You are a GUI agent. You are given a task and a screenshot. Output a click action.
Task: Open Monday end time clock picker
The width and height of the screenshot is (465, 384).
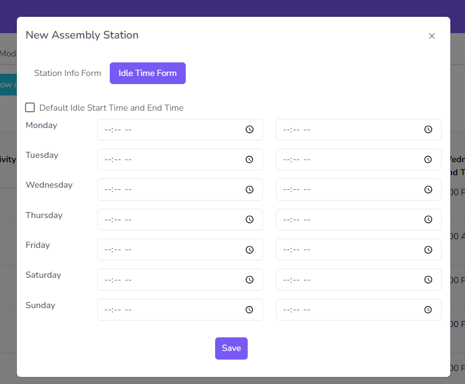point(428,130)
